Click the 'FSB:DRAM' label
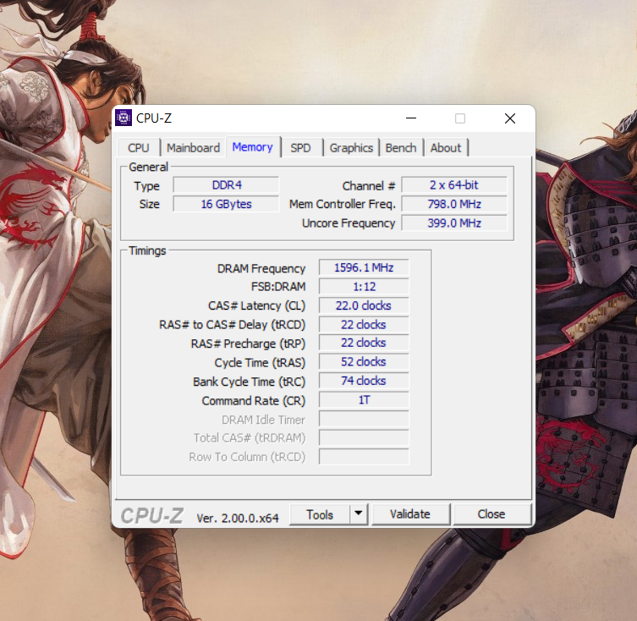 tap(278, 287)
